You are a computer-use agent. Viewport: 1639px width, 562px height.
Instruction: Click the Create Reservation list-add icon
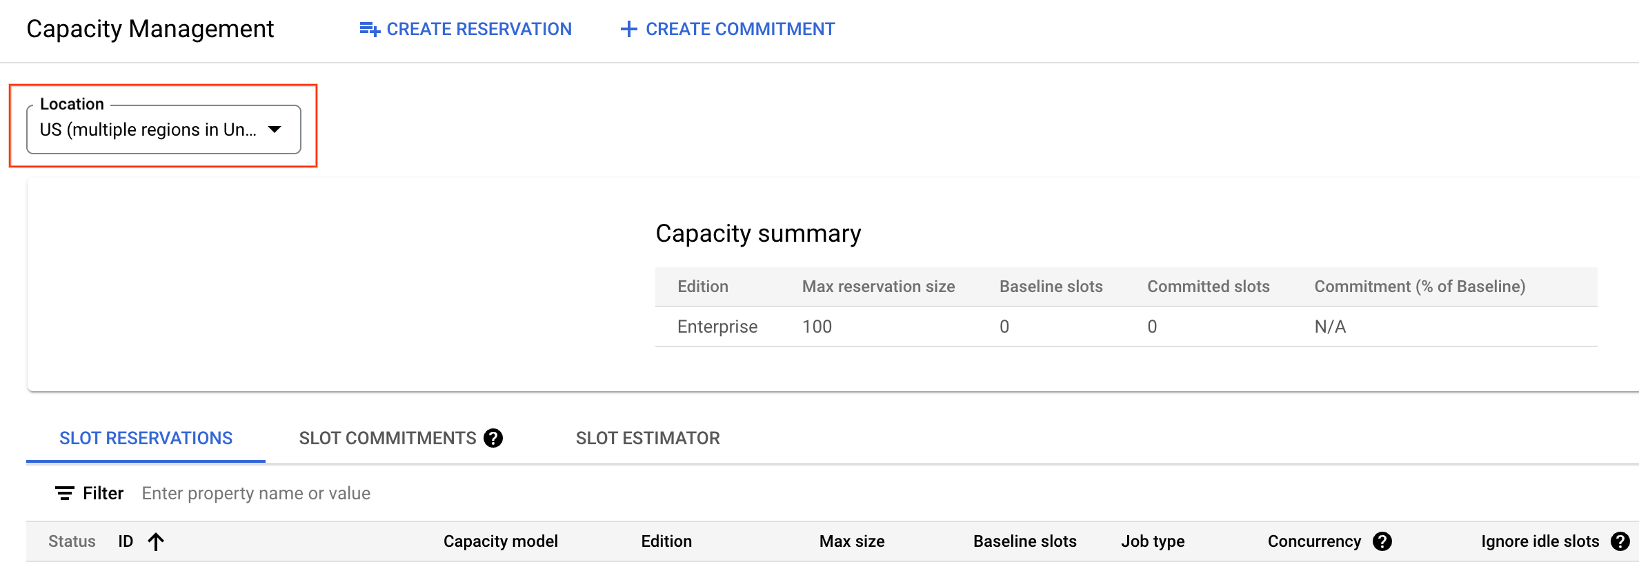[369, 30]
